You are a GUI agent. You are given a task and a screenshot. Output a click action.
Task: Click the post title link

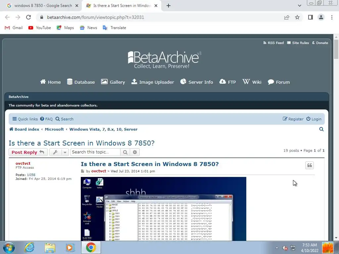click(150, 164)
